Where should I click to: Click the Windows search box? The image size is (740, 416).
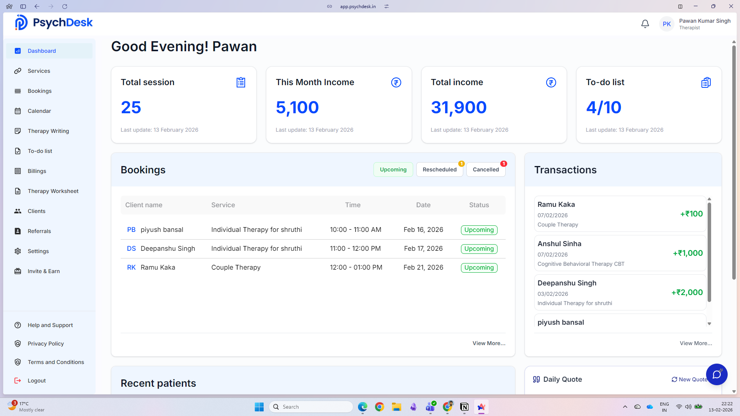[311, 406]
